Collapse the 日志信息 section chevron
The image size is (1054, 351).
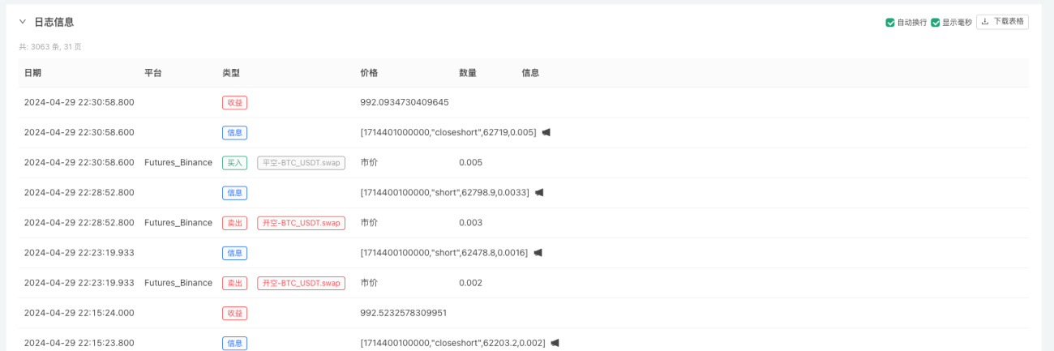[23, 22]
